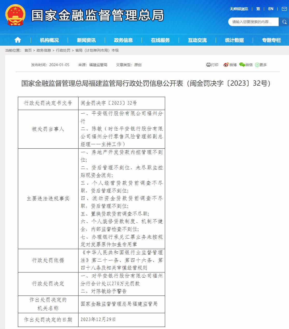This screenshot has width=289, height=329.
Task: Select the 政务信息 navigation item
Action: click(x=124, y=40)
